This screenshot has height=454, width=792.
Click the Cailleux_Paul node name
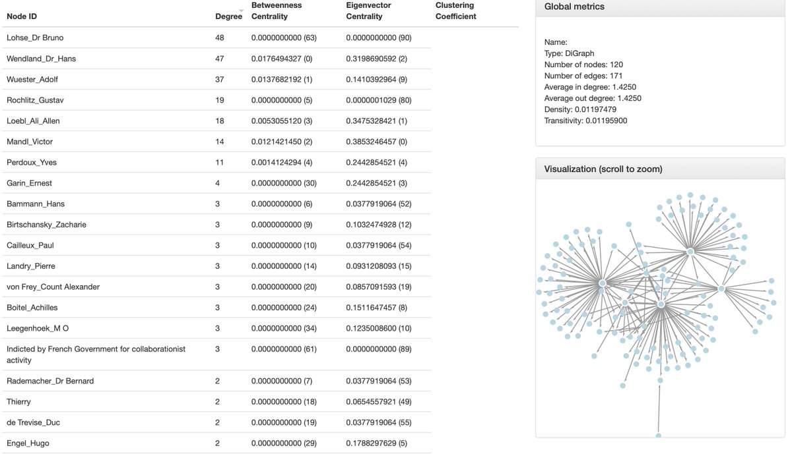(x=30, y=246)
